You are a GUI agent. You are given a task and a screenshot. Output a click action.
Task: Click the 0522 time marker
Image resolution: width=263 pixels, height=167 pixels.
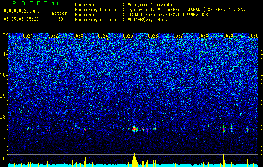(53, 36)
